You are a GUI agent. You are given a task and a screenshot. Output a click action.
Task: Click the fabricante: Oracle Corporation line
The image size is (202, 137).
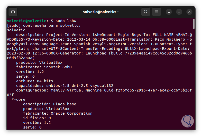coord(58,113)
